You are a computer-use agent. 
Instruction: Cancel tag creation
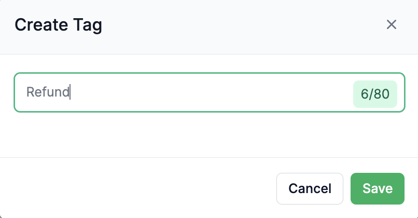click(x=310, y=188)
